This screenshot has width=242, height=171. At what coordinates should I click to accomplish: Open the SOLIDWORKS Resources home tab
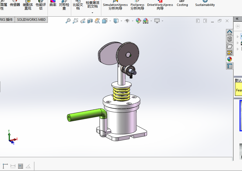pos(230,32)
